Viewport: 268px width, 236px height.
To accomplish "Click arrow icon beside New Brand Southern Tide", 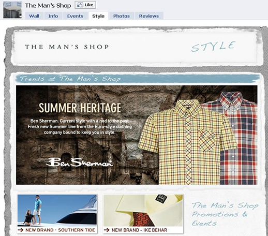I will pyautogui.click(x=21, y=230).
